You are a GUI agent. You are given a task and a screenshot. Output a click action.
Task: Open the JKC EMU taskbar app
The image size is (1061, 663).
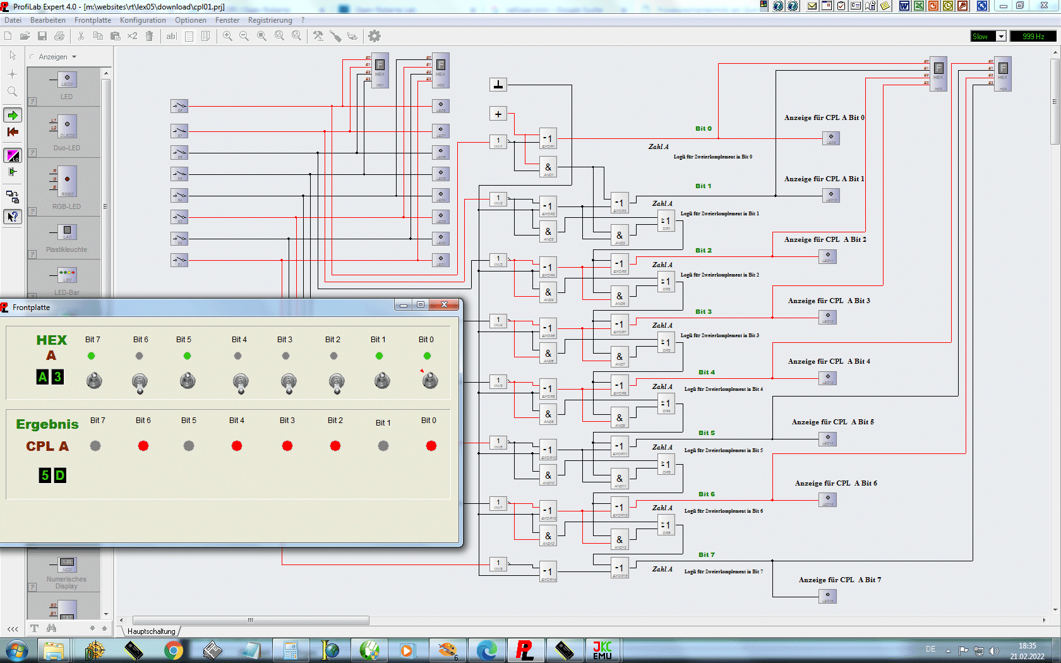pos(602,650)
